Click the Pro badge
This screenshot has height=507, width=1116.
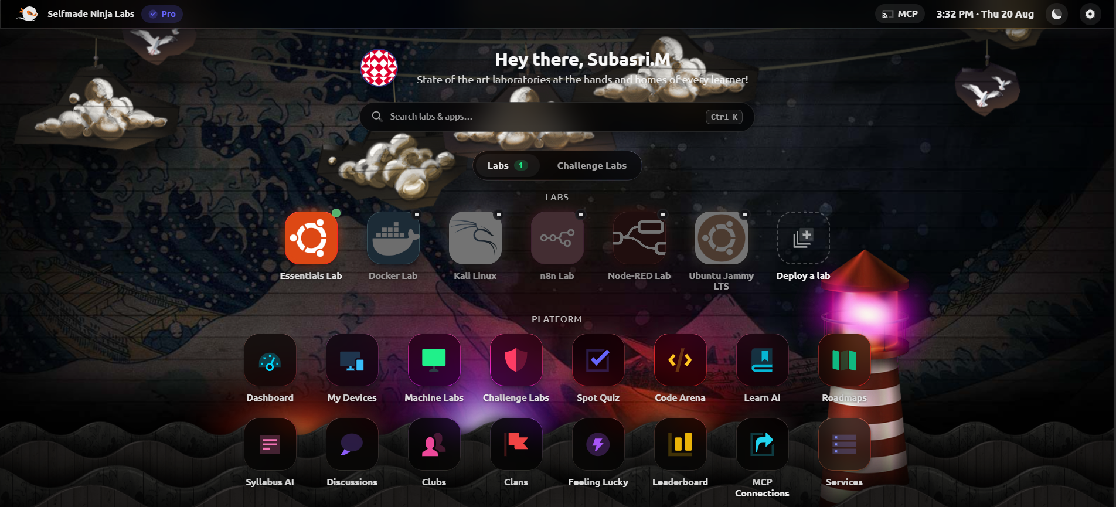[162, 14]
